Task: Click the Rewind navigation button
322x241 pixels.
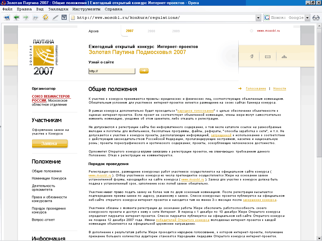Action: pyautogui.click(x=6, y=18)
